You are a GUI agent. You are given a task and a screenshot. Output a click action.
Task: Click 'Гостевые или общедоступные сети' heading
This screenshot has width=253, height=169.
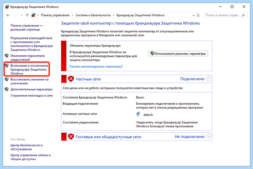[108, 137]
